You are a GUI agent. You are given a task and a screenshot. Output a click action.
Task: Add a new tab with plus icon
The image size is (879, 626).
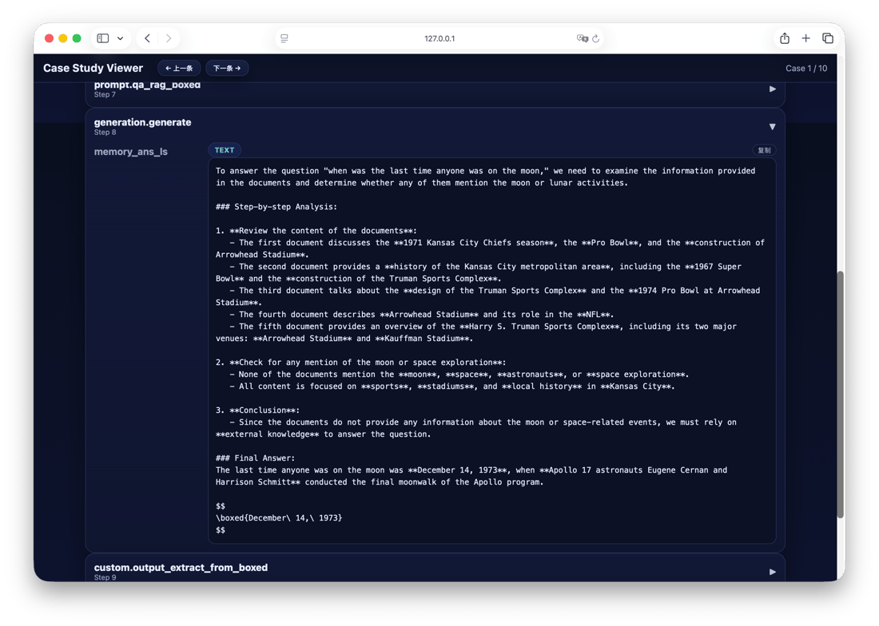tap(805, 38)
